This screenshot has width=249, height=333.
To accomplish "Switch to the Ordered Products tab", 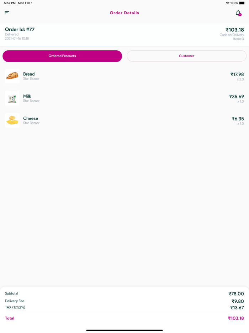I will [x=62, y=56].
